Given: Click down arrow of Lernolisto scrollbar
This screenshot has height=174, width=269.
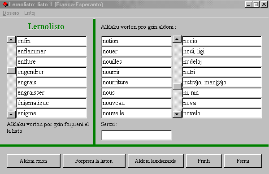Looking at the screenshot, I should [x=11, y=114].
